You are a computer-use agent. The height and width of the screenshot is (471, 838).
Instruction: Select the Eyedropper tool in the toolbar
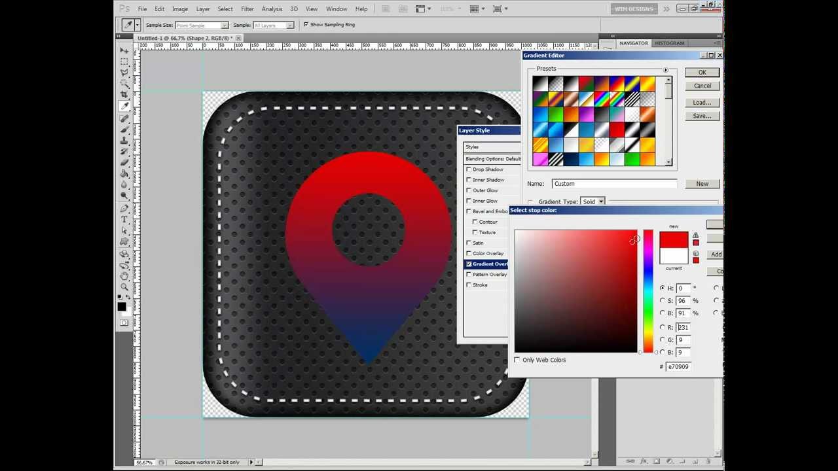pos(124,105)
